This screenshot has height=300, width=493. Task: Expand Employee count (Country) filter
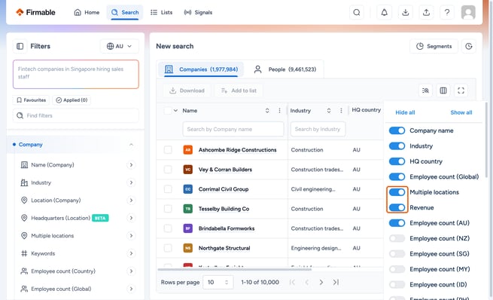131,271
